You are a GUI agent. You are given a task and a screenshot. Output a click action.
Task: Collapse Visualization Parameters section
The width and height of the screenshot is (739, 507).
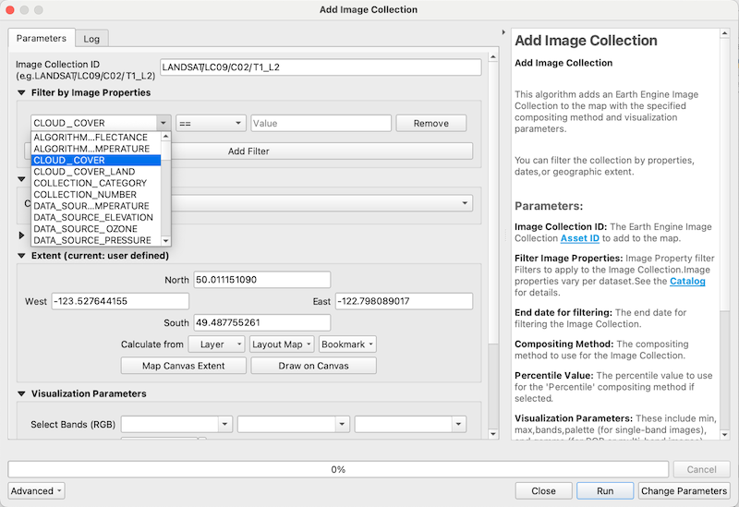point(21,393)
